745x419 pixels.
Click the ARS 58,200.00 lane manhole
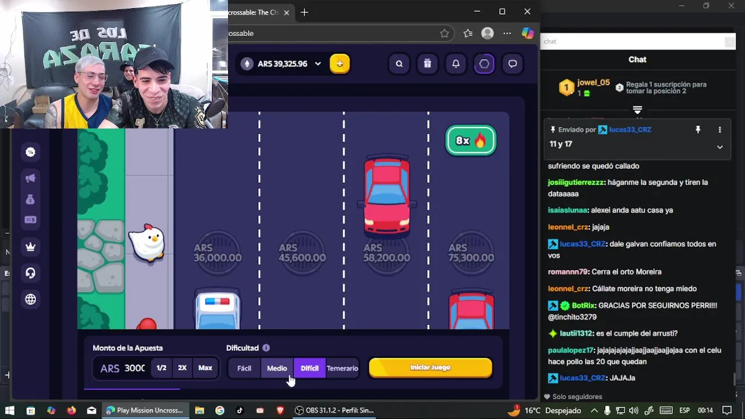tap(386, 253)
